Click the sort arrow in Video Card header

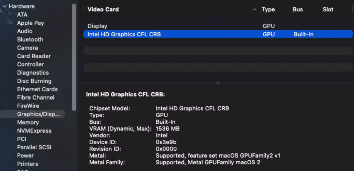pos(255,10)
